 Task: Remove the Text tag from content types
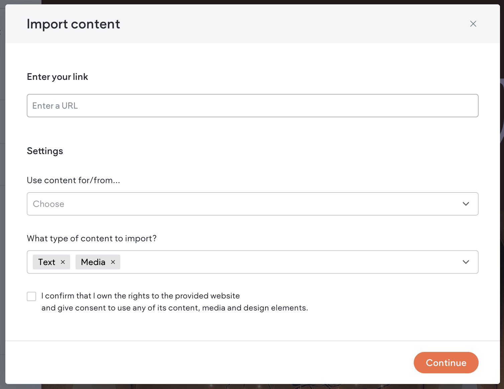(x=63, y=262)
